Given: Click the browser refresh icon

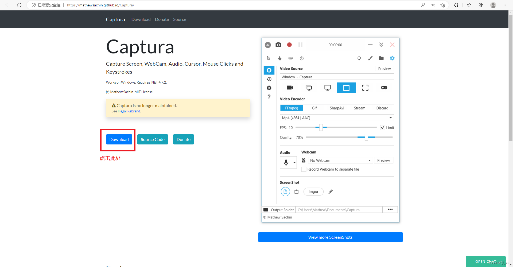Looking at the screenshot, I should [x=19, y=5].
